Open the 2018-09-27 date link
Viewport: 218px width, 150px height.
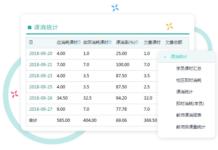[x=41, y=109]
